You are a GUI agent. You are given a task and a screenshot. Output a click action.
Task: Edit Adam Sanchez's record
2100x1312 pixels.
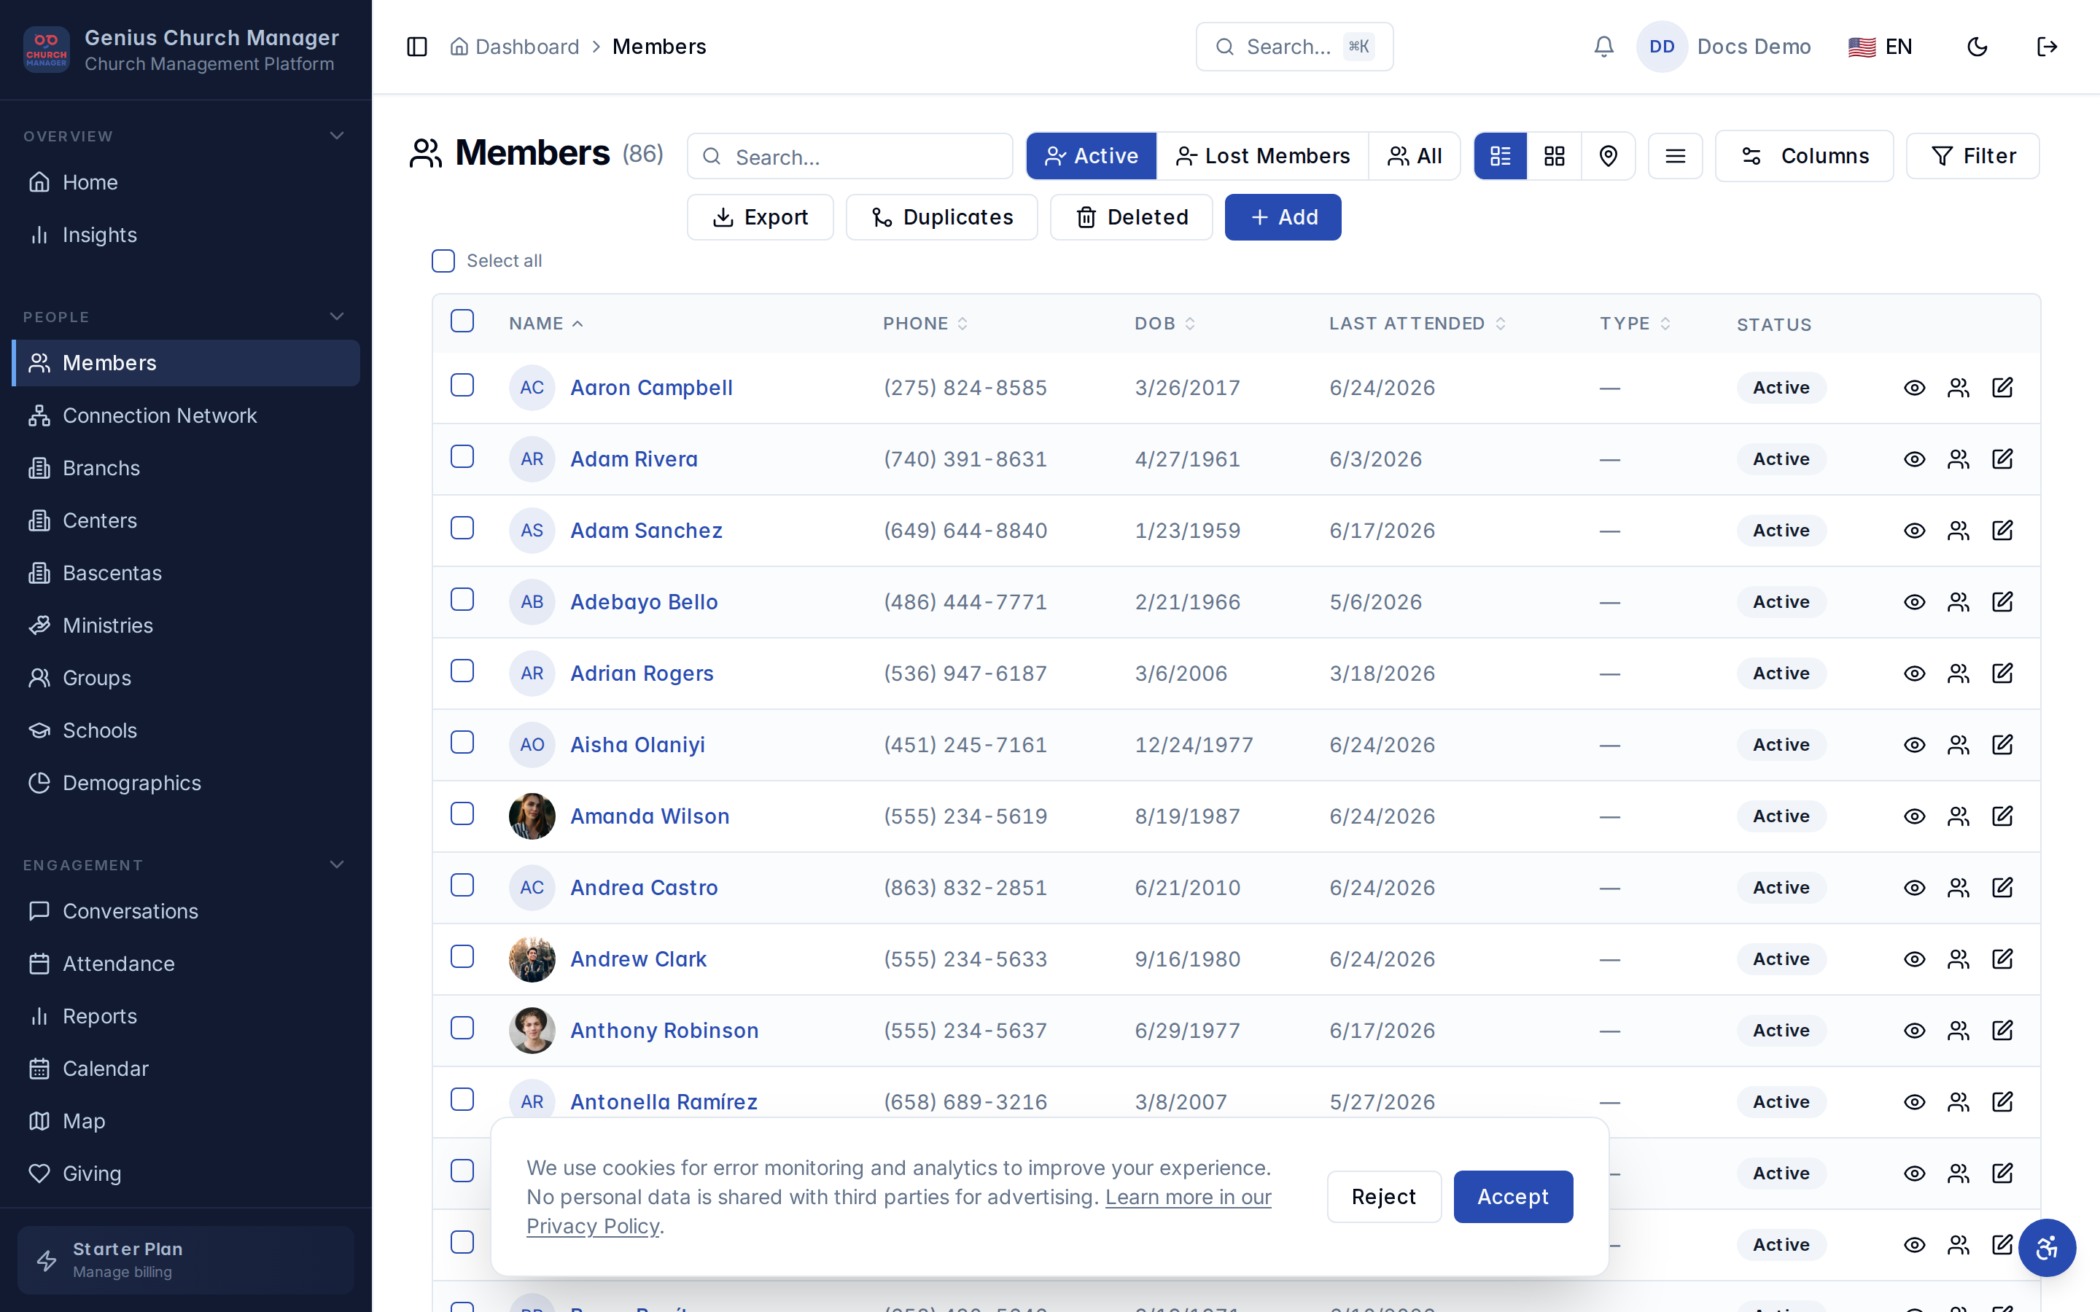click(x=2002, y=530)
